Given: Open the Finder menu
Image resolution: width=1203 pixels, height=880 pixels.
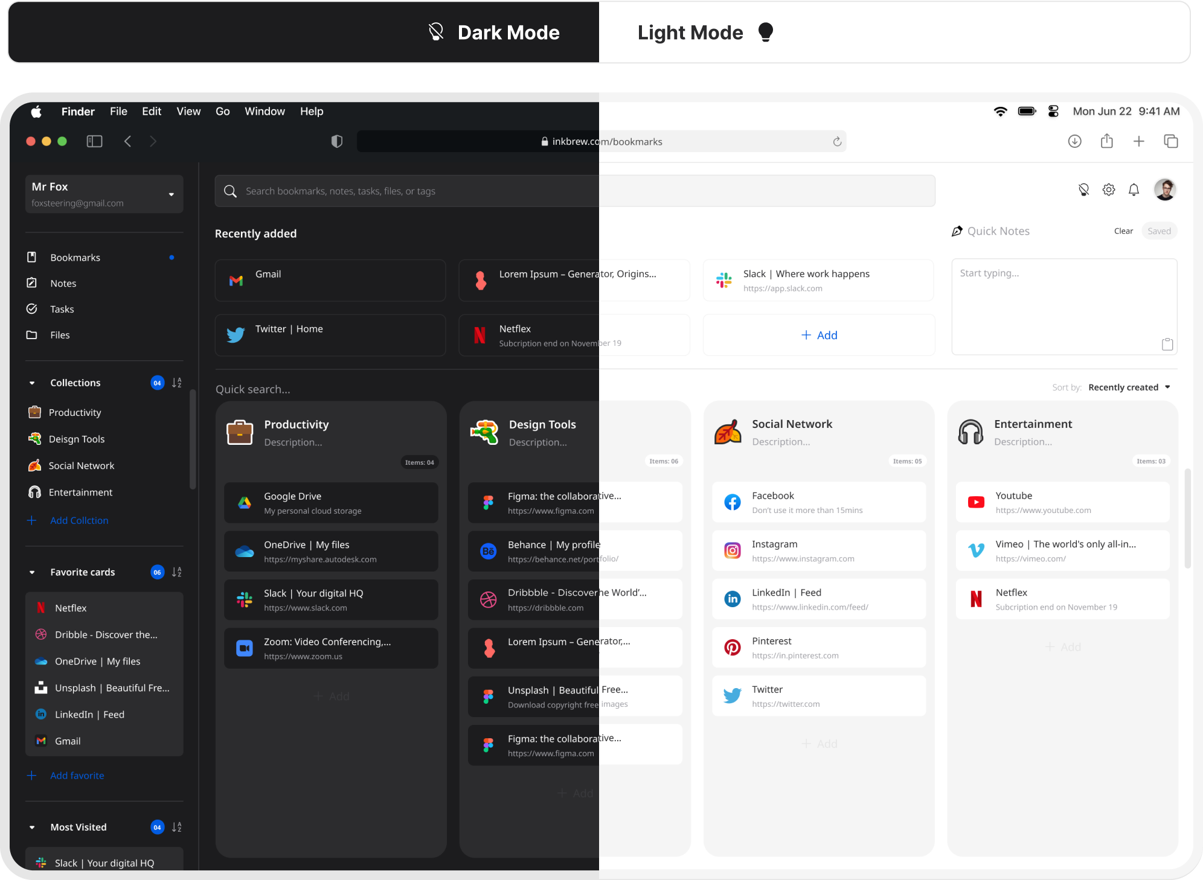Looking at the screenshot, I should (x=78, y=111).
